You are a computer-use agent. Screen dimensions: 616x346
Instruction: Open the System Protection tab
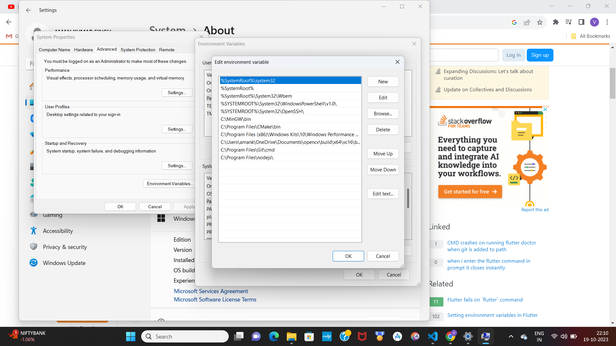[x=138, y=50]
